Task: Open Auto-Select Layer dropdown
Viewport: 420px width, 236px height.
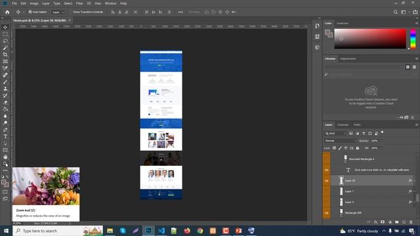Action: (58, 12)
